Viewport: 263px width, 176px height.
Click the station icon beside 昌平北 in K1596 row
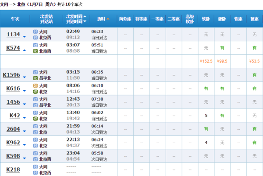[x=35, y=78]
